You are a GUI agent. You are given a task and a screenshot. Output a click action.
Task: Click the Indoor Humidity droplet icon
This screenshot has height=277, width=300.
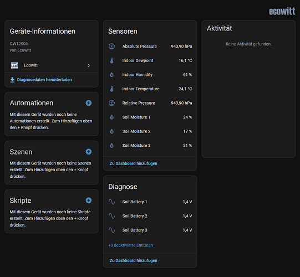tap(111, 75)
